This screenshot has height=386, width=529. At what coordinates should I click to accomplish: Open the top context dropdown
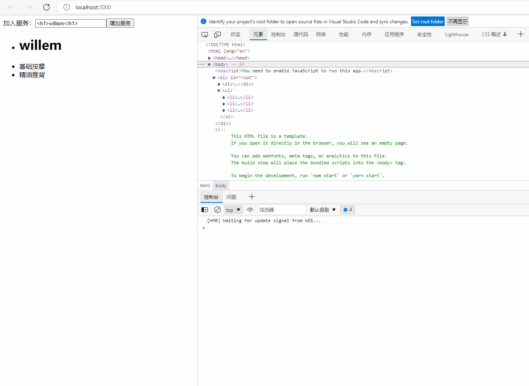click(233, 210)
